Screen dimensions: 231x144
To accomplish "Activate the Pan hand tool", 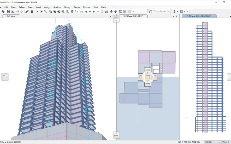I will pos(72,12).
